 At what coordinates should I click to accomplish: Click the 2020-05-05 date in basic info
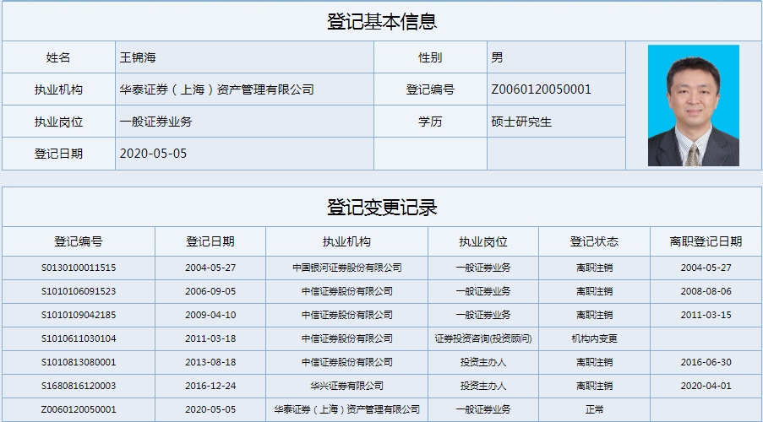(x=153, y=154)
